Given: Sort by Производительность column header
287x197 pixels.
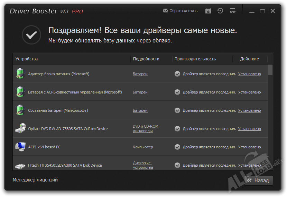Looking at the screenshot, I should tap(195, 59).
